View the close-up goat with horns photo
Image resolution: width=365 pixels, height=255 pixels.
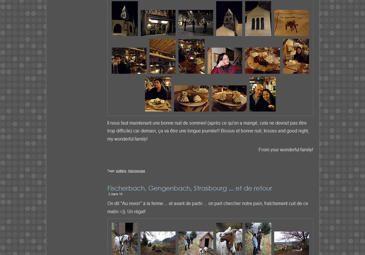tap(229, 239)
